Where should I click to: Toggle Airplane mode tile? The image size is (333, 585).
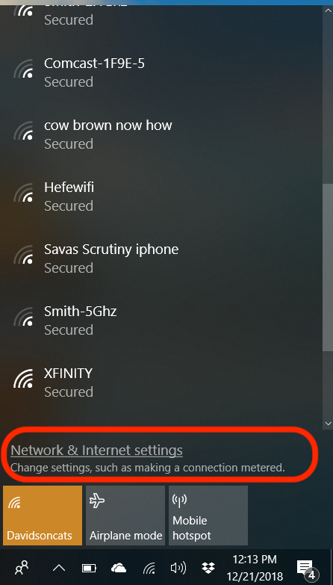(125, 516)
